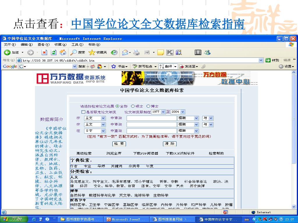Click the scrollbar up arrow
Image resolution: width=298 pixels, height=223 pixels.
pos(294,72)
